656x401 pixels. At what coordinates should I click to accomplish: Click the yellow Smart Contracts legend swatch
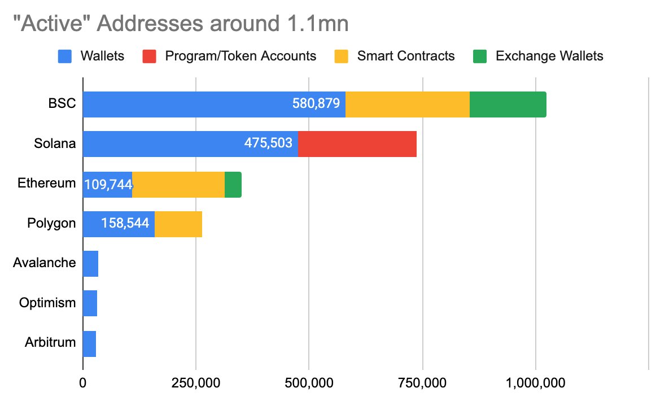point(342,56)
